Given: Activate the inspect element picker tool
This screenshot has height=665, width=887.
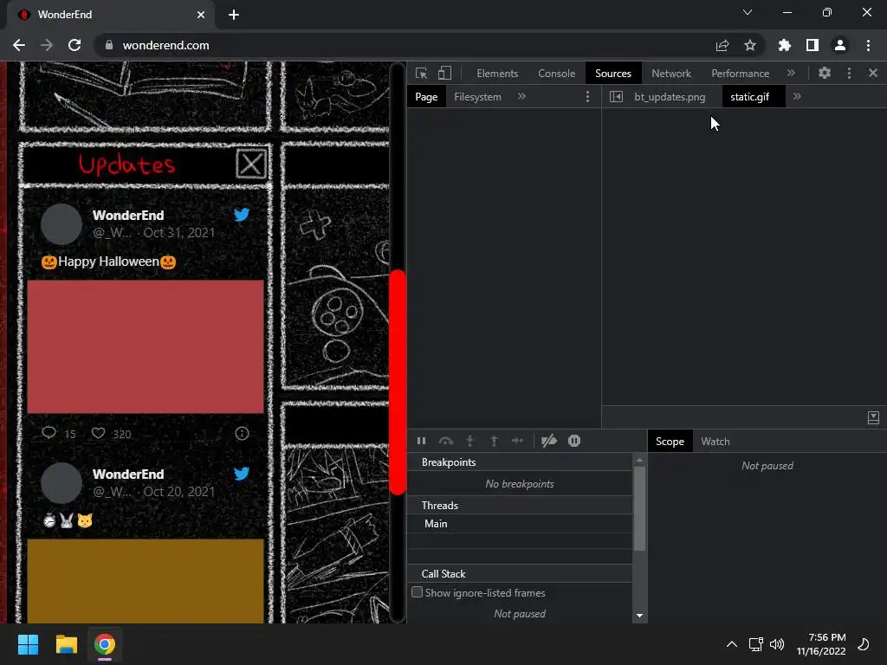Looking at the screenshot, I should pyautogui.click(x=422, y=73).
